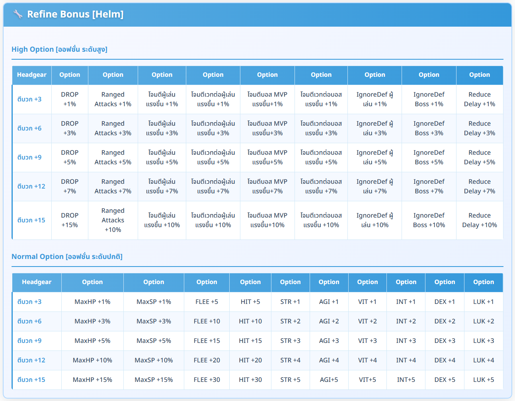Select the DEX +1 cell
Image resolution: width=515 pixels, height=401 pixels.
pos(445,302)
